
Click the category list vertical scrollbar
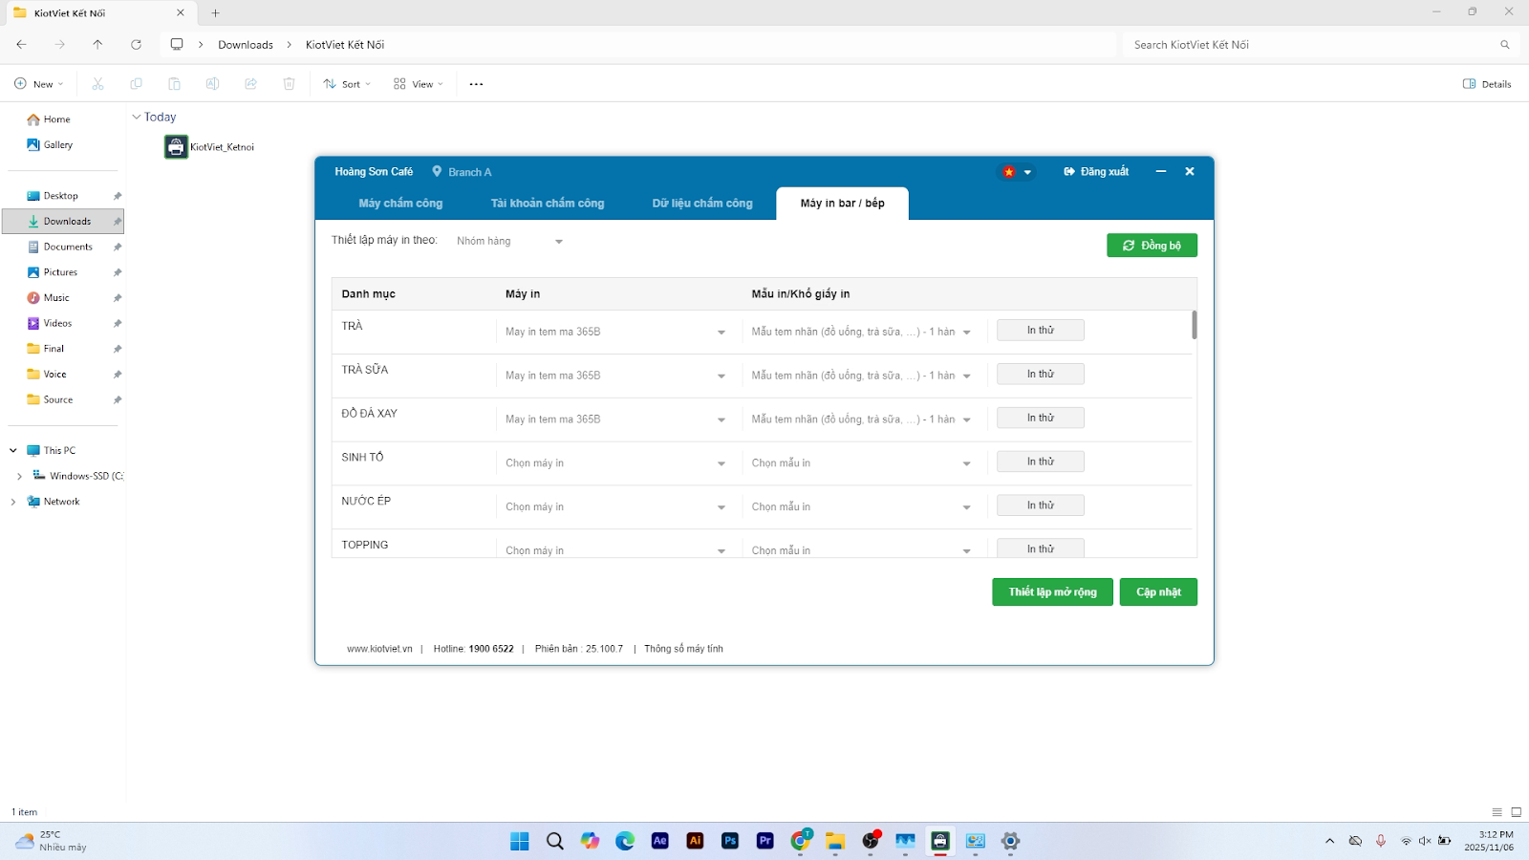click(x=1194, y=325)
